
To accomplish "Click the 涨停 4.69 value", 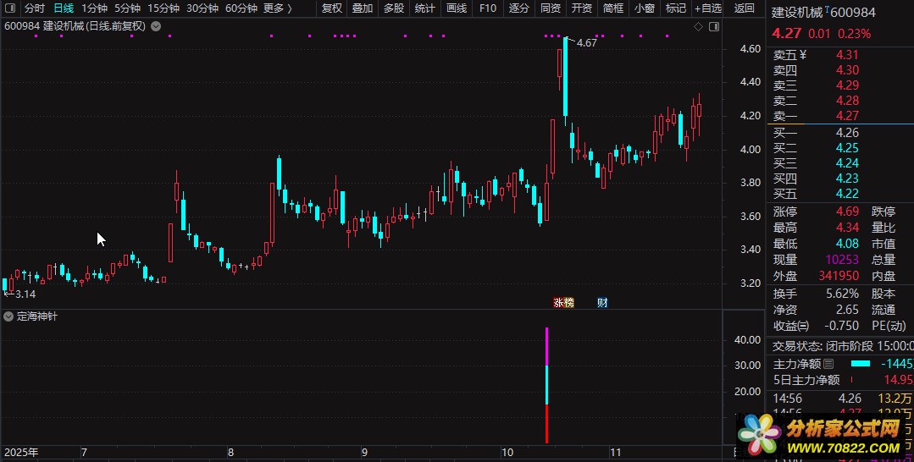I will [x=848, y=212].
